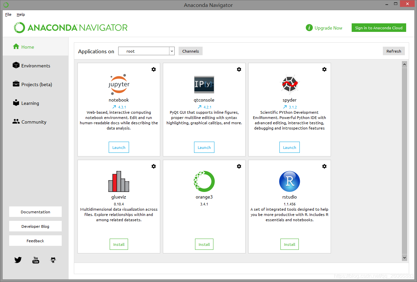Open settings gear on rstudio card
Viewport: 417px width, 282px height.
click(324, 166)
